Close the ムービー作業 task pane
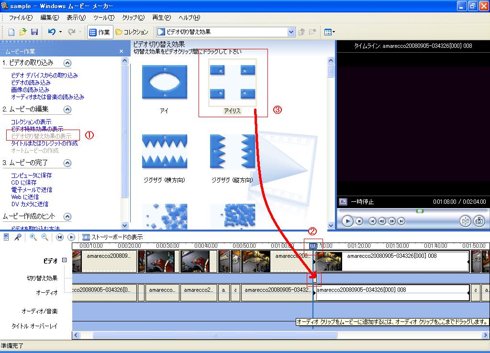 point(121,51)
